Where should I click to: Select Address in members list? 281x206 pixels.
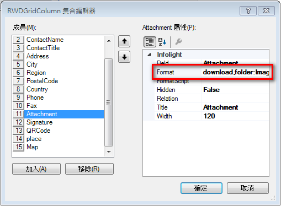[58, 56]
